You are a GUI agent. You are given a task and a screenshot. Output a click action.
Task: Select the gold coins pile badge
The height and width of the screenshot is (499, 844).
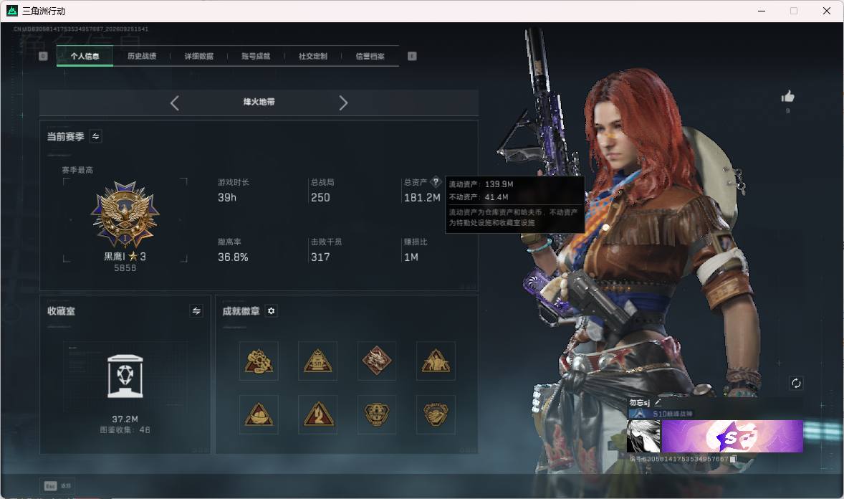pos(259,361)
